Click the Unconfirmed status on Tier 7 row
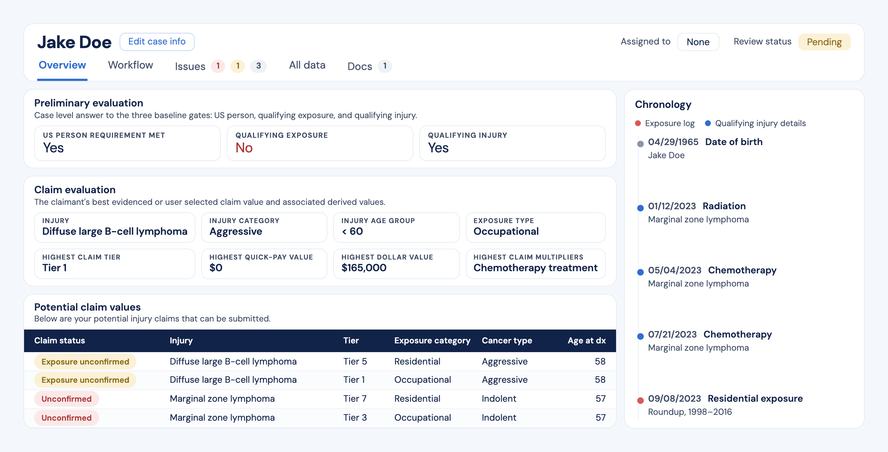The height and width of the screenshot is (452, 888). click(66, 399)
